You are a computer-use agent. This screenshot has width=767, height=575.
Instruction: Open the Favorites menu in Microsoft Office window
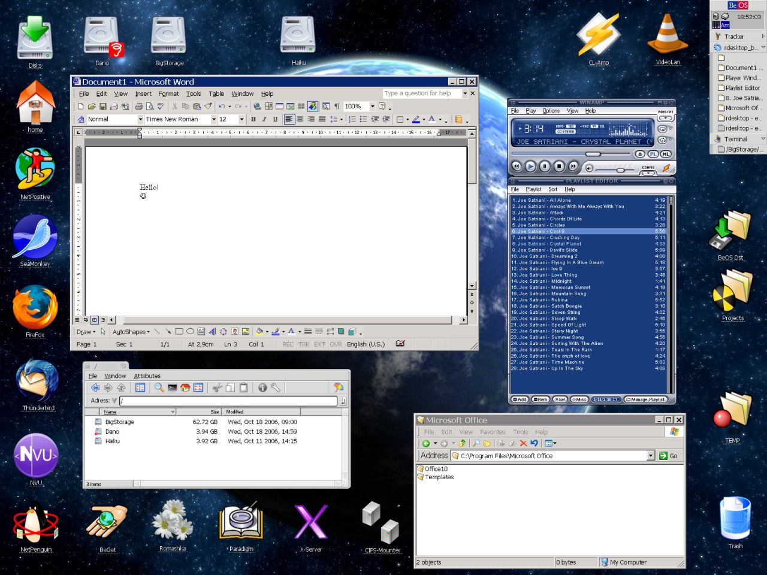coord(493,432)
